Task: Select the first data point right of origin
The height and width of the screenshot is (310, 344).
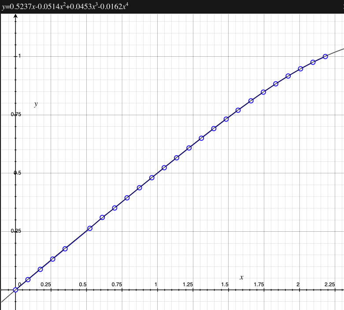Action: click(x=28, y=280)
